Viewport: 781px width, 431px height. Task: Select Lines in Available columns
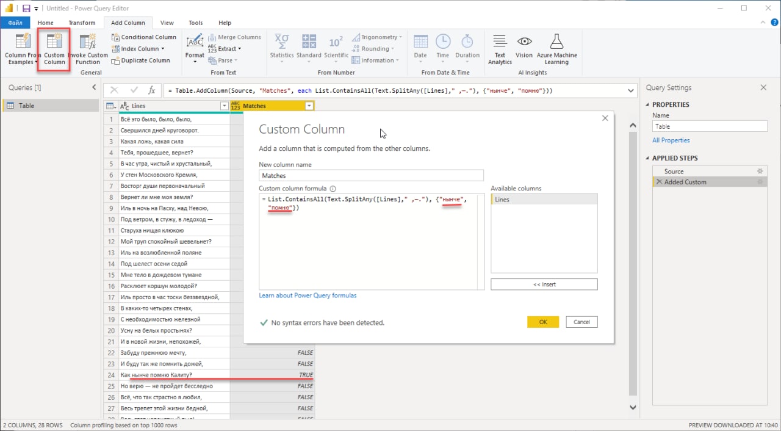(x=544, y=200)
